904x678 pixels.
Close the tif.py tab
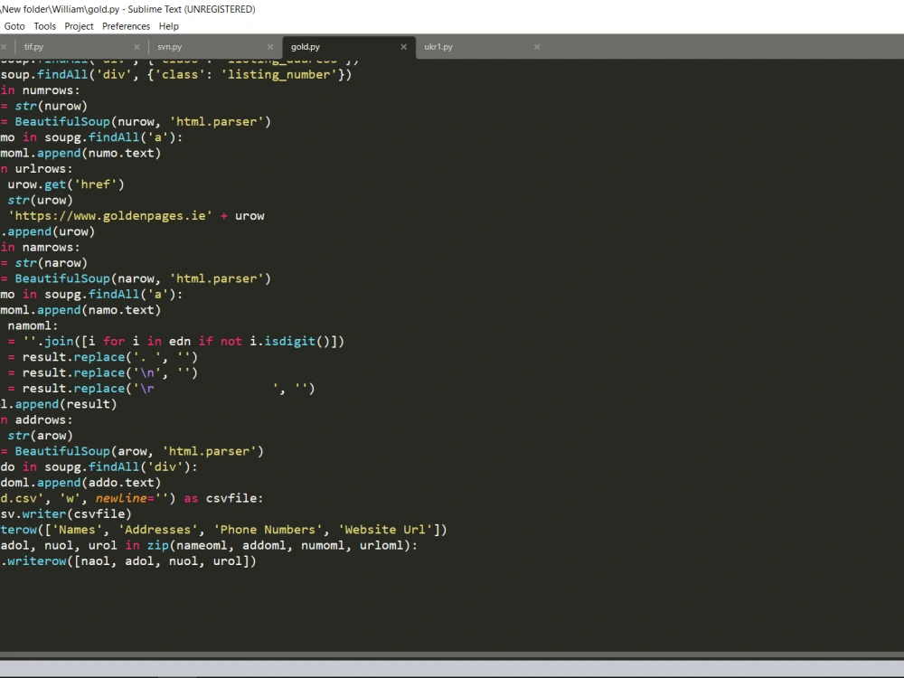[x=137, y=47]
